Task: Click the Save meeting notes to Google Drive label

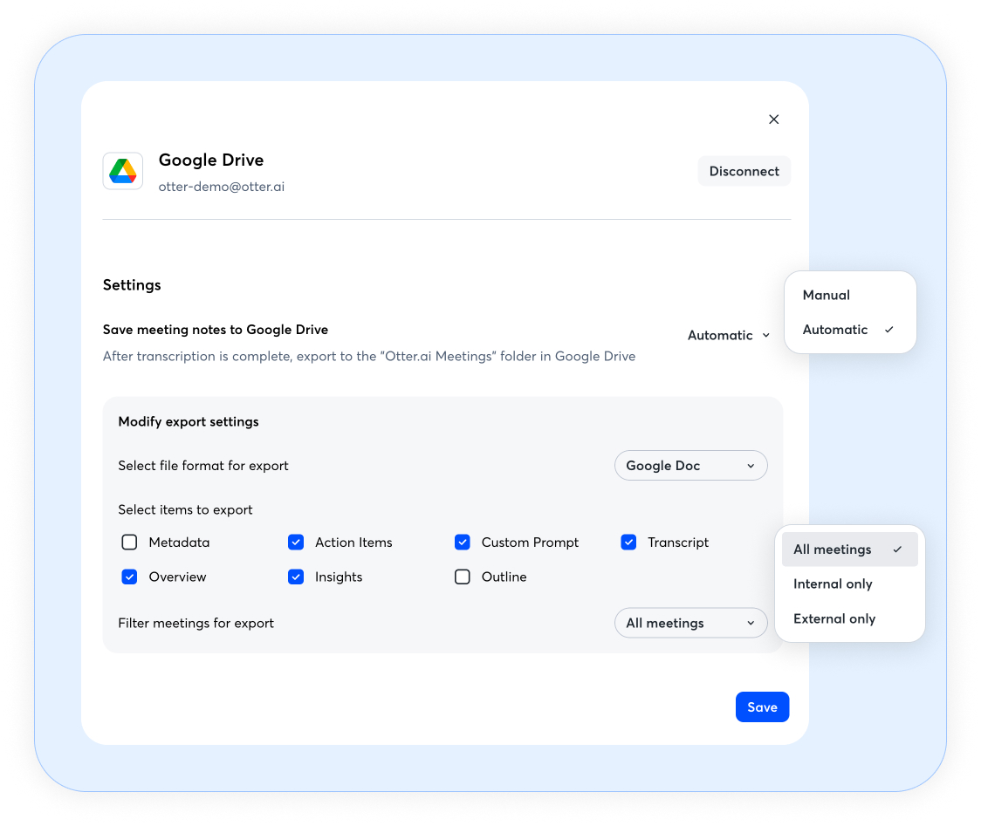Action: (216, 330)
